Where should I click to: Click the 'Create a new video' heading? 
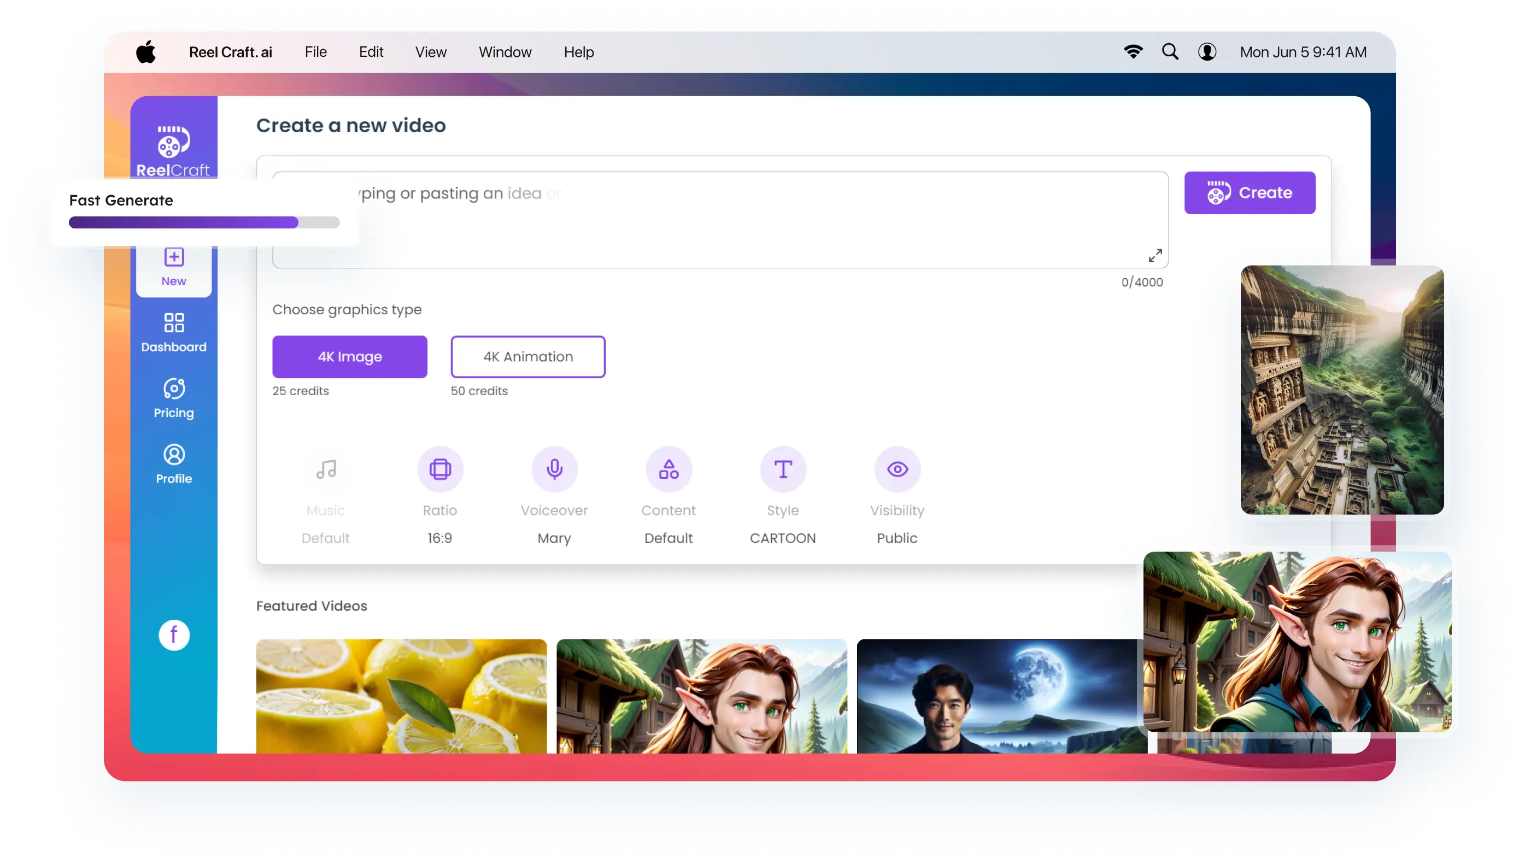click(x=351, y=125)
